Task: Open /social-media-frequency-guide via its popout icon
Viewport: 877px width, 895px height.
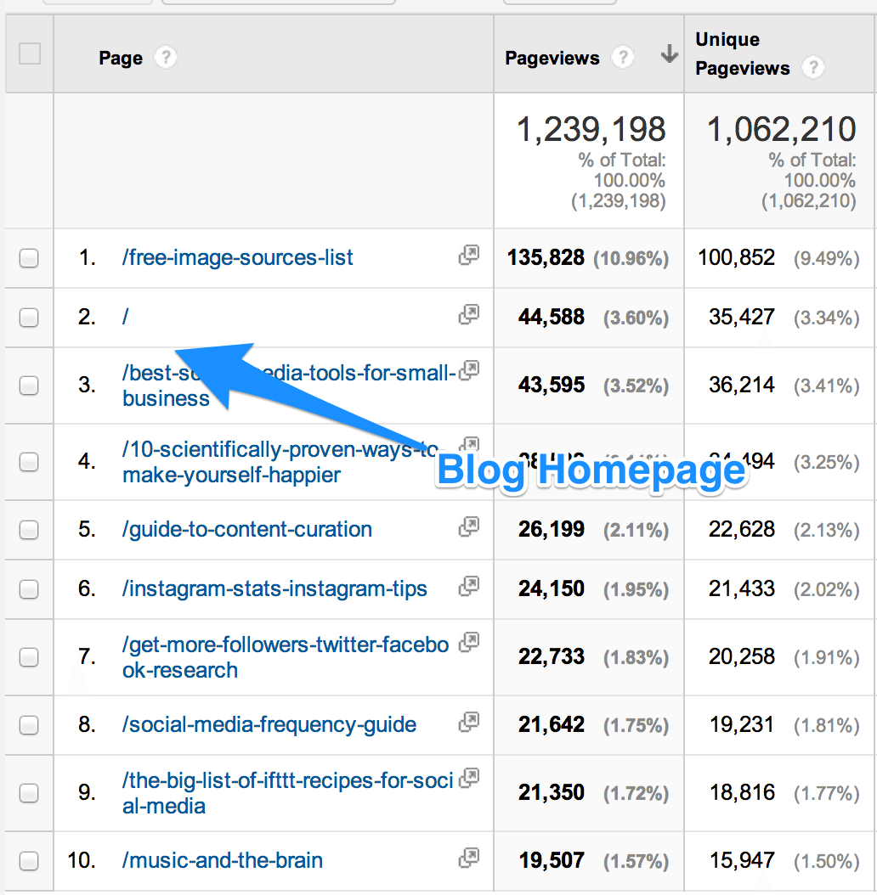Action: coord(468,722)
